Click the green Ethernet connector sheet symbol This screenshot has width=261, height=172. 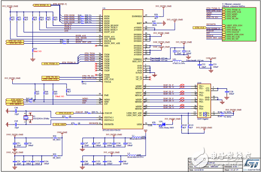239,24
